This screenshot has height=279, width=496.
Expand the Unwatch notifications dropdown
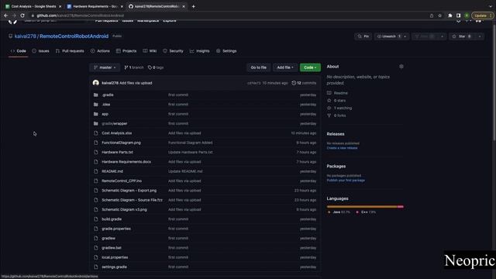click(405, 36)
